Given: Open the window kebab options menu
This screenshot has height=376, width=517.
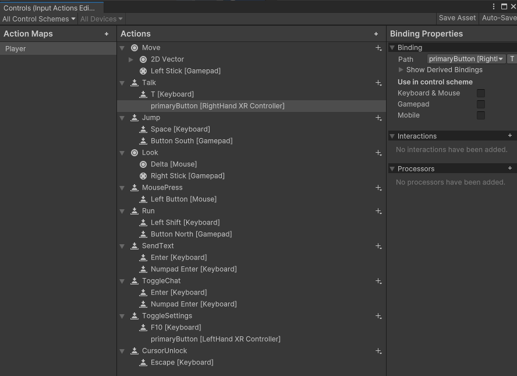Looking at the screenshot, I should tap(494, 6).
